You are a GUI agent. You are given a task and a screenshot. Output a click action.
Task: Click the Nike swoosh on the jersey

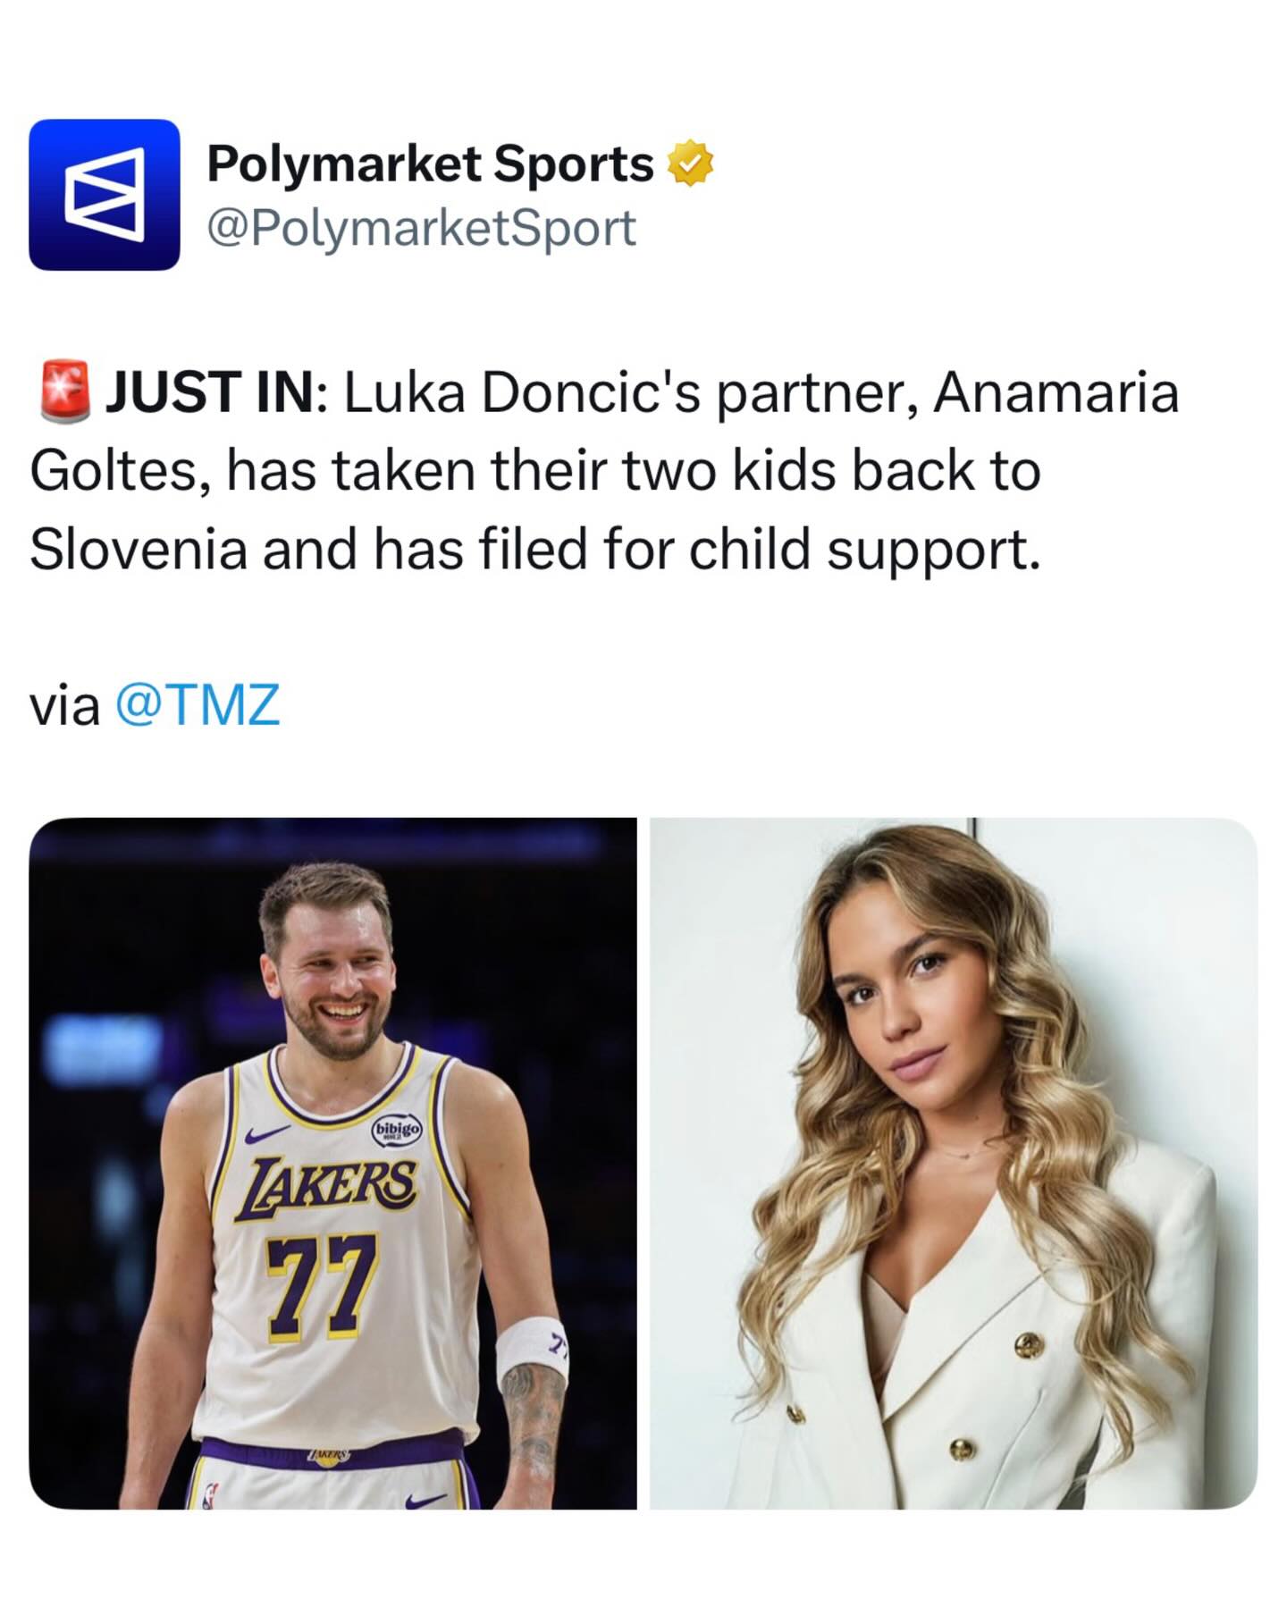pos(265,1134)
